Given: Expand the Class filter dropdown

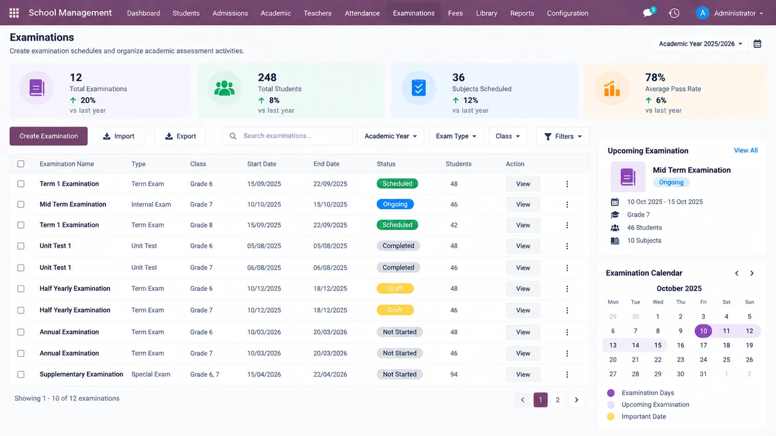Looking at the screenshot, I should (508, 136).
